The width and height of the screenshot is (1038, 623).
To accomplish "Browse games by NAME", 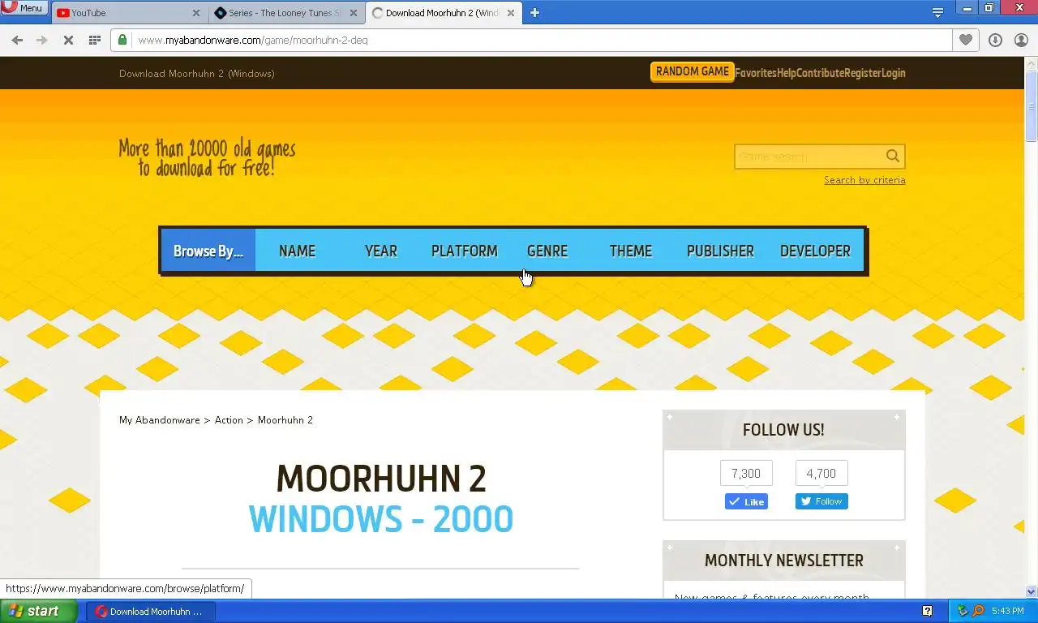I will pyautogui.click(x=297, y=251).
